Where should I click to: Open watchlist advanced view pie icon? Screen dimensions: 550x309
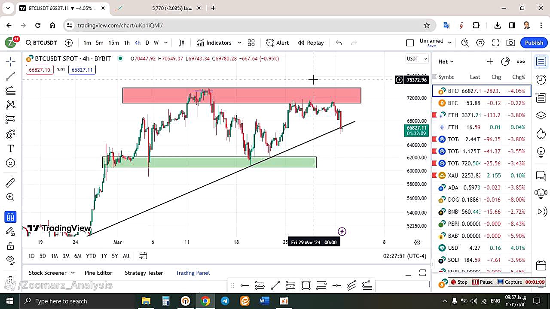coord(505,61)
